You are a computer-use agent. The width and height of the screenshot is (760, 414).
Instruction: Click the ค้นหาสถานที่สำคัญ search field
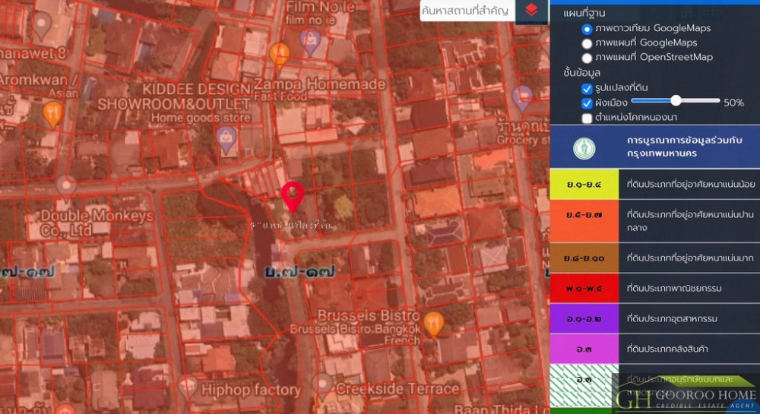pos(467,11)
